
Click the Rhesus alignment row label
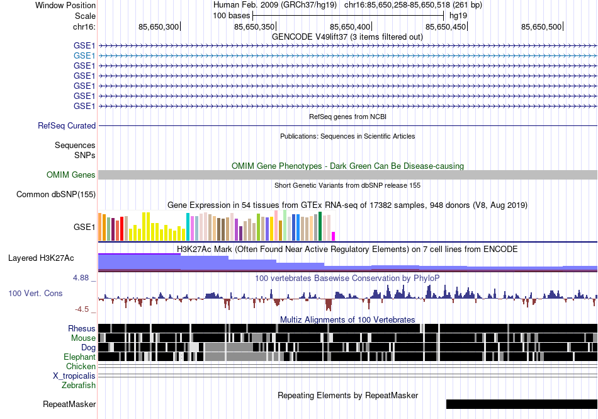82,328
